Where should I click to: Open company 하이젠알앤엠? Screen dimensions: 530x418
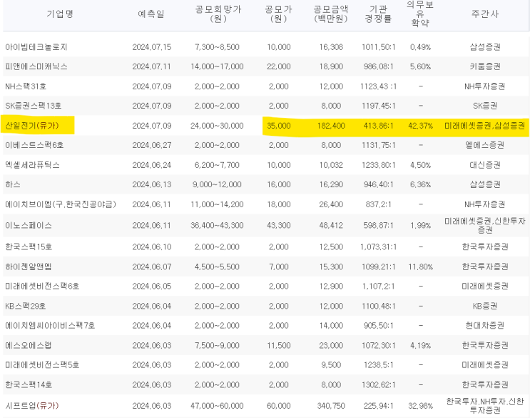28,267
